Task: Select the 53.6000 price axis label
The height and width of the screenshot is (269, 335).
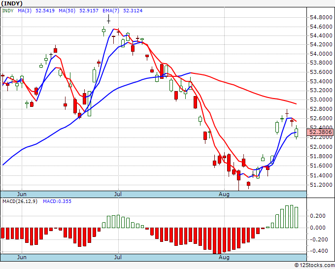Action: pos(321,72)
